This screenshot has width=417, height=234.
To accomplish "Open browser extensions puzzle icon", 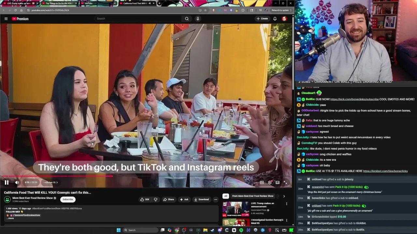I will tap(243, 10).
